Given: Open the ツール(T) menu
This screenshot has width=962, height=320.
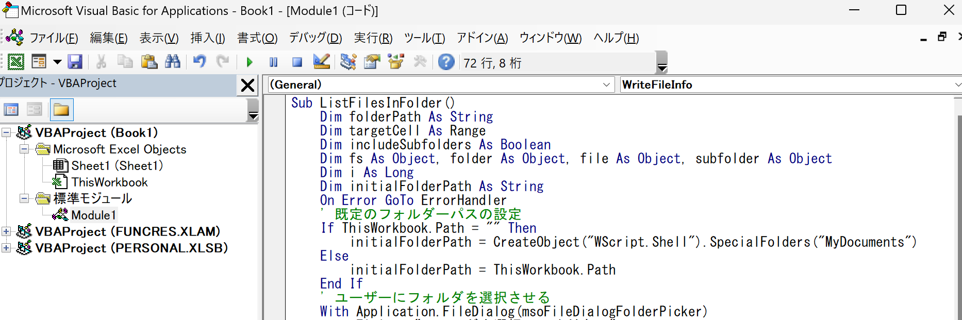Looking at the screenshot, I should [x=425, y=38].
